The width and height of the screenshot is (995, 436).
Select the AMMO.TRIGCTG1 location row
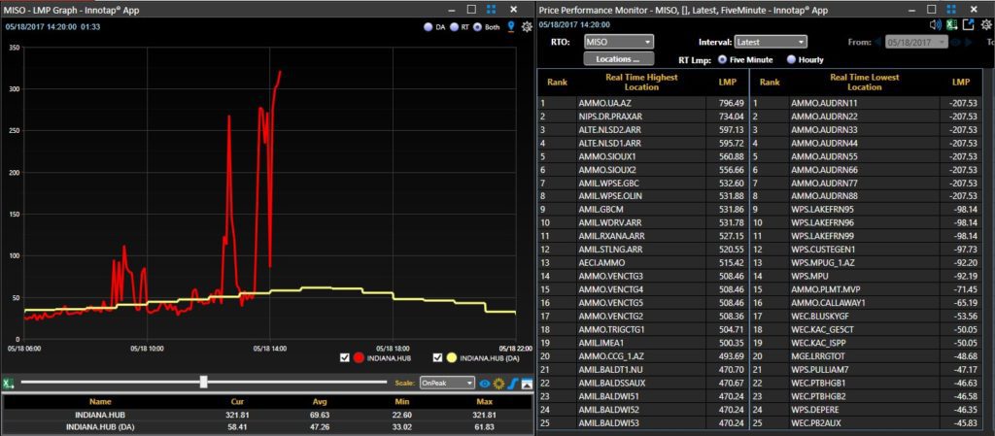643,329
